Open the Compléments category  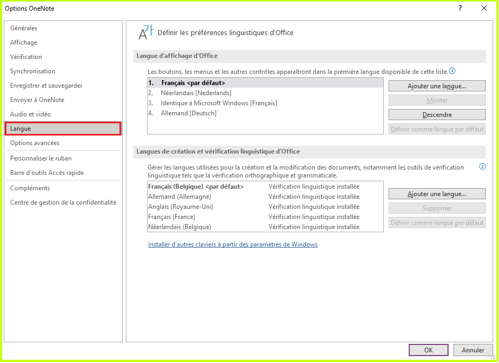click(63, 188)
